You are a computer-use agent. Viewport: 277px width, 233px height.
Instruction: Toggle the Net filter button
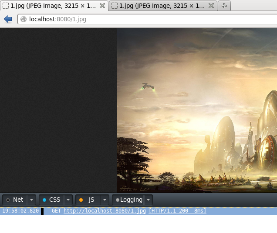click(x=15, y=200)
